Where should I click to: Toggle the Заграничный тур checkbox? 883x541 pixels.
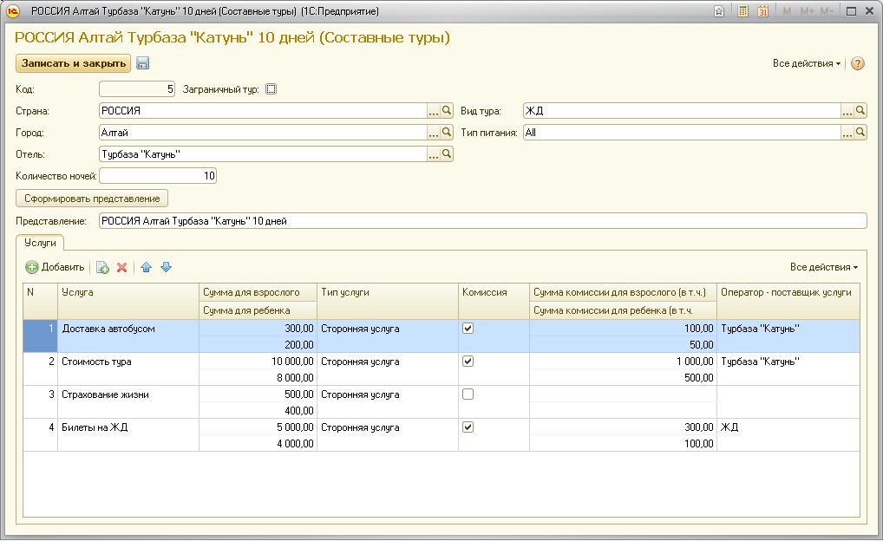[x=271, y=89]
